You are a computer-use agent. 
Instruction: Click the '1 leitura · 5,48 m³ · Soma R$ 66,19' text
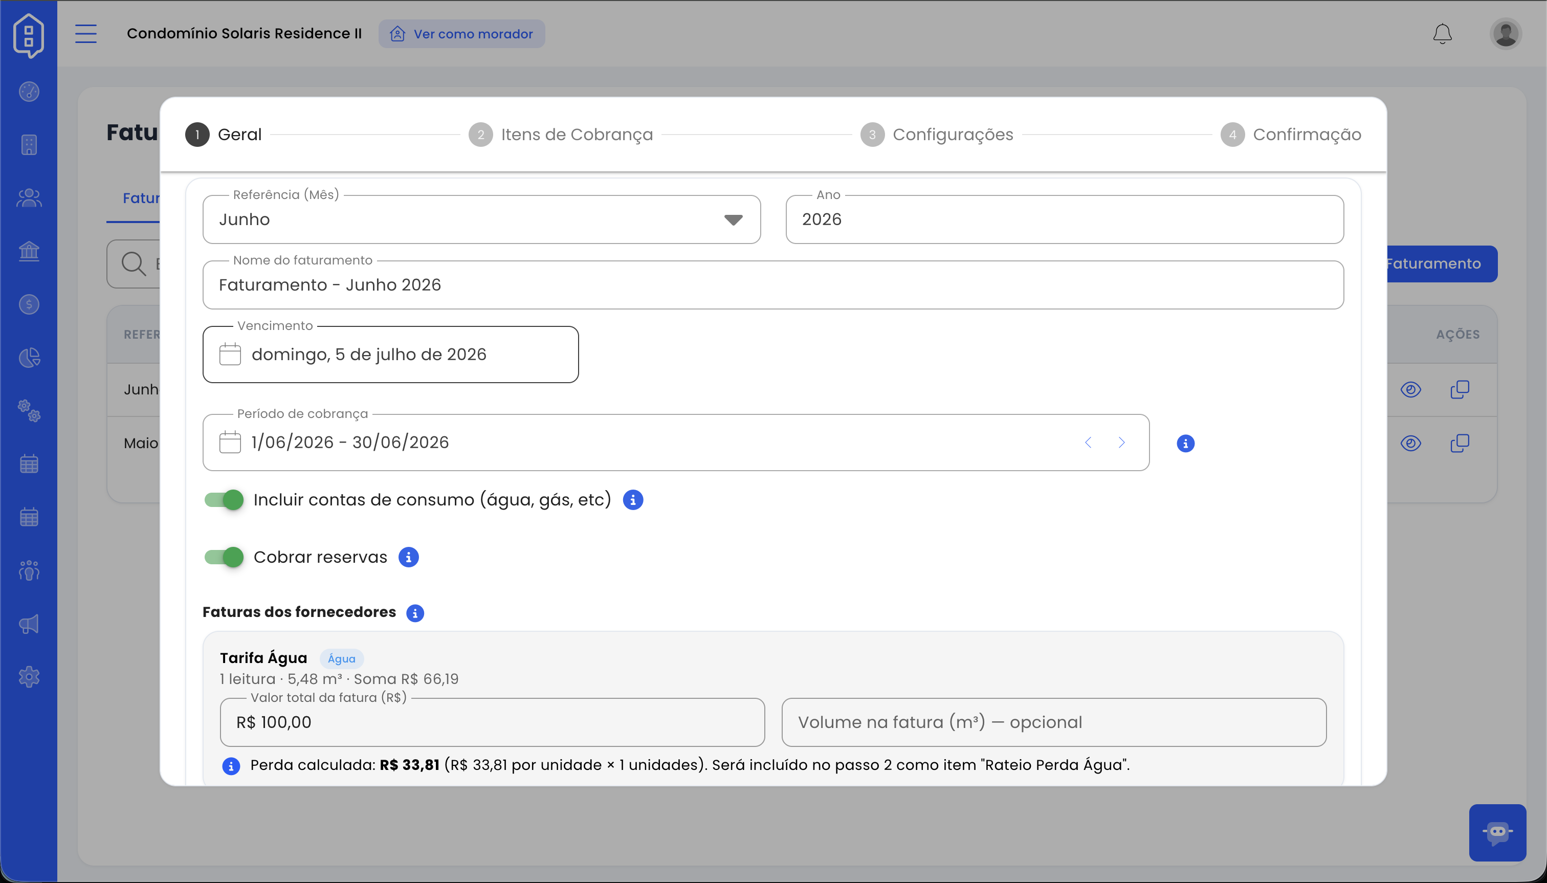pos(339,679)
